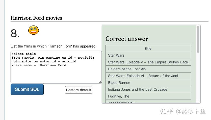
Task: Select 'The Empire Strikes Back' row
Action: tap(148, 62)
